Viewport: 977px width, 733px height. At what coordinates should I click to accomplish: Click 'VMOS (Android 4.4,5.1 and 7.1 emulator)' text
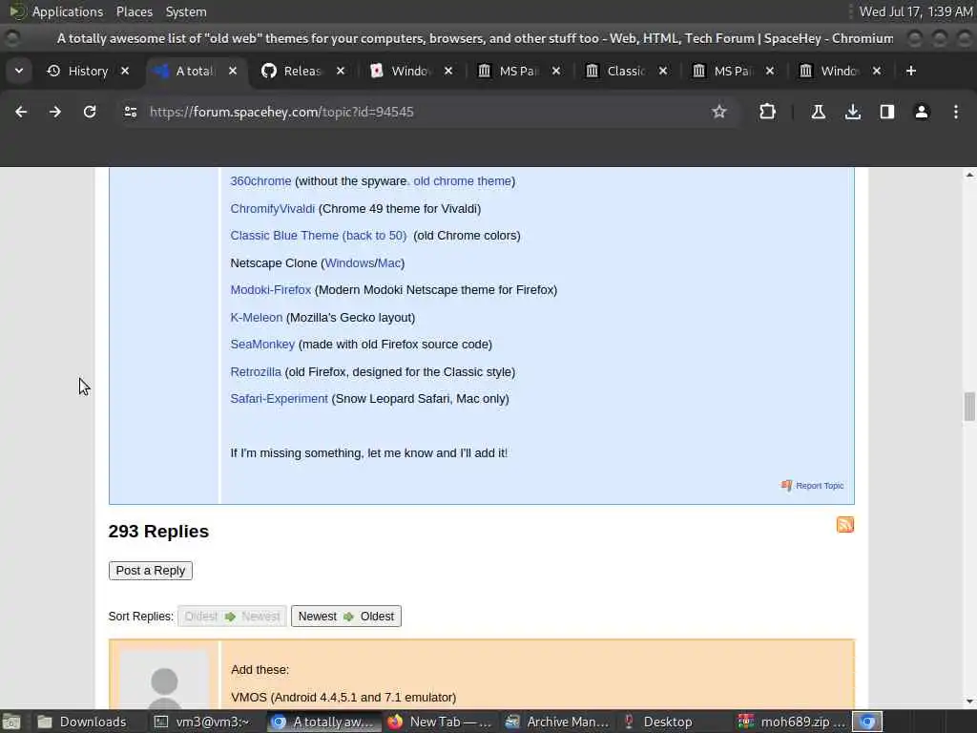click(x=343, y=697)
